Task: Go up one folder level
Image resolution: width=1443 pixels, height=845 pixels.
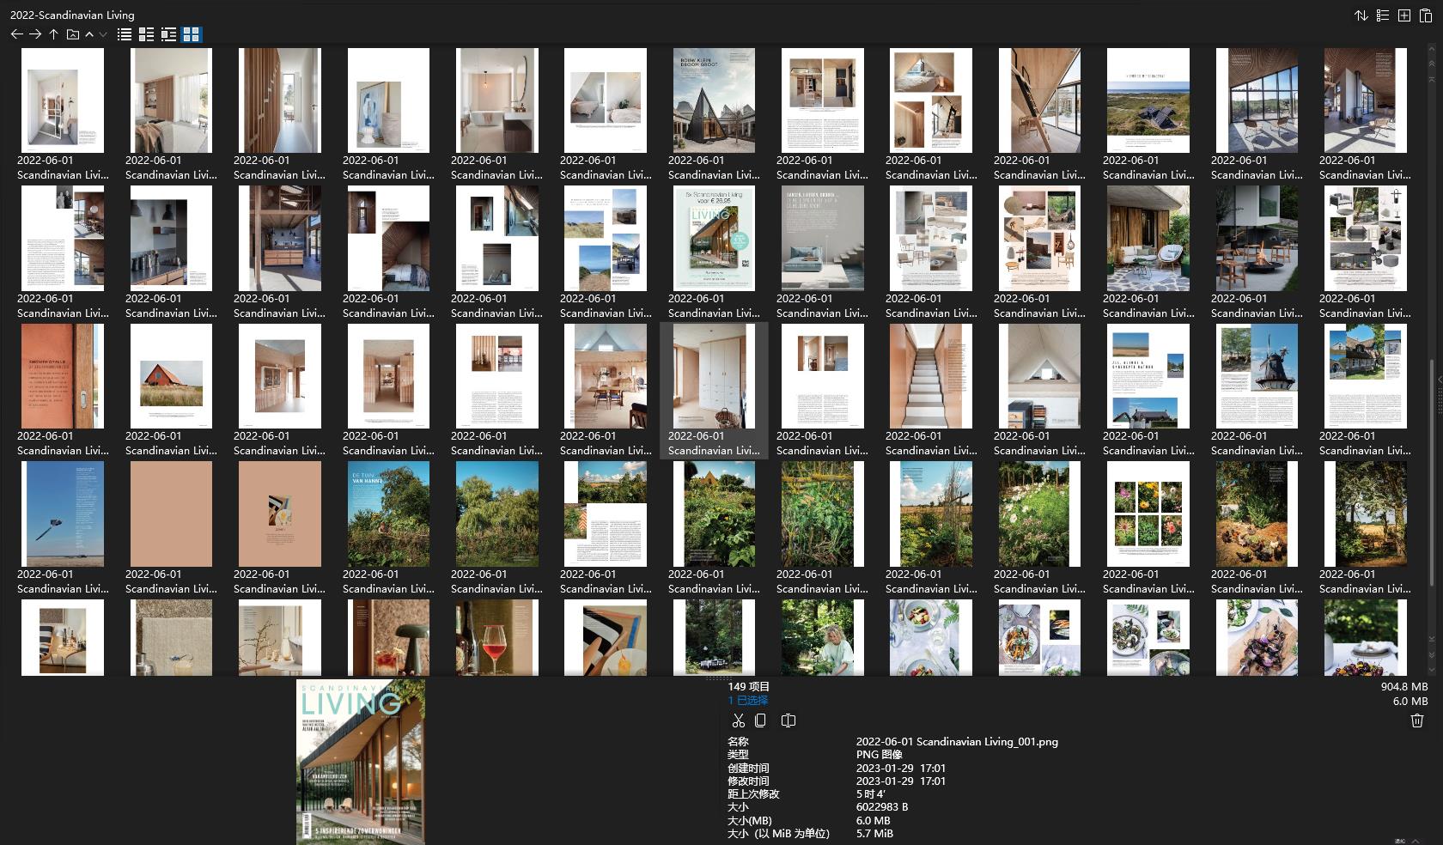Action: coord(53,34)
